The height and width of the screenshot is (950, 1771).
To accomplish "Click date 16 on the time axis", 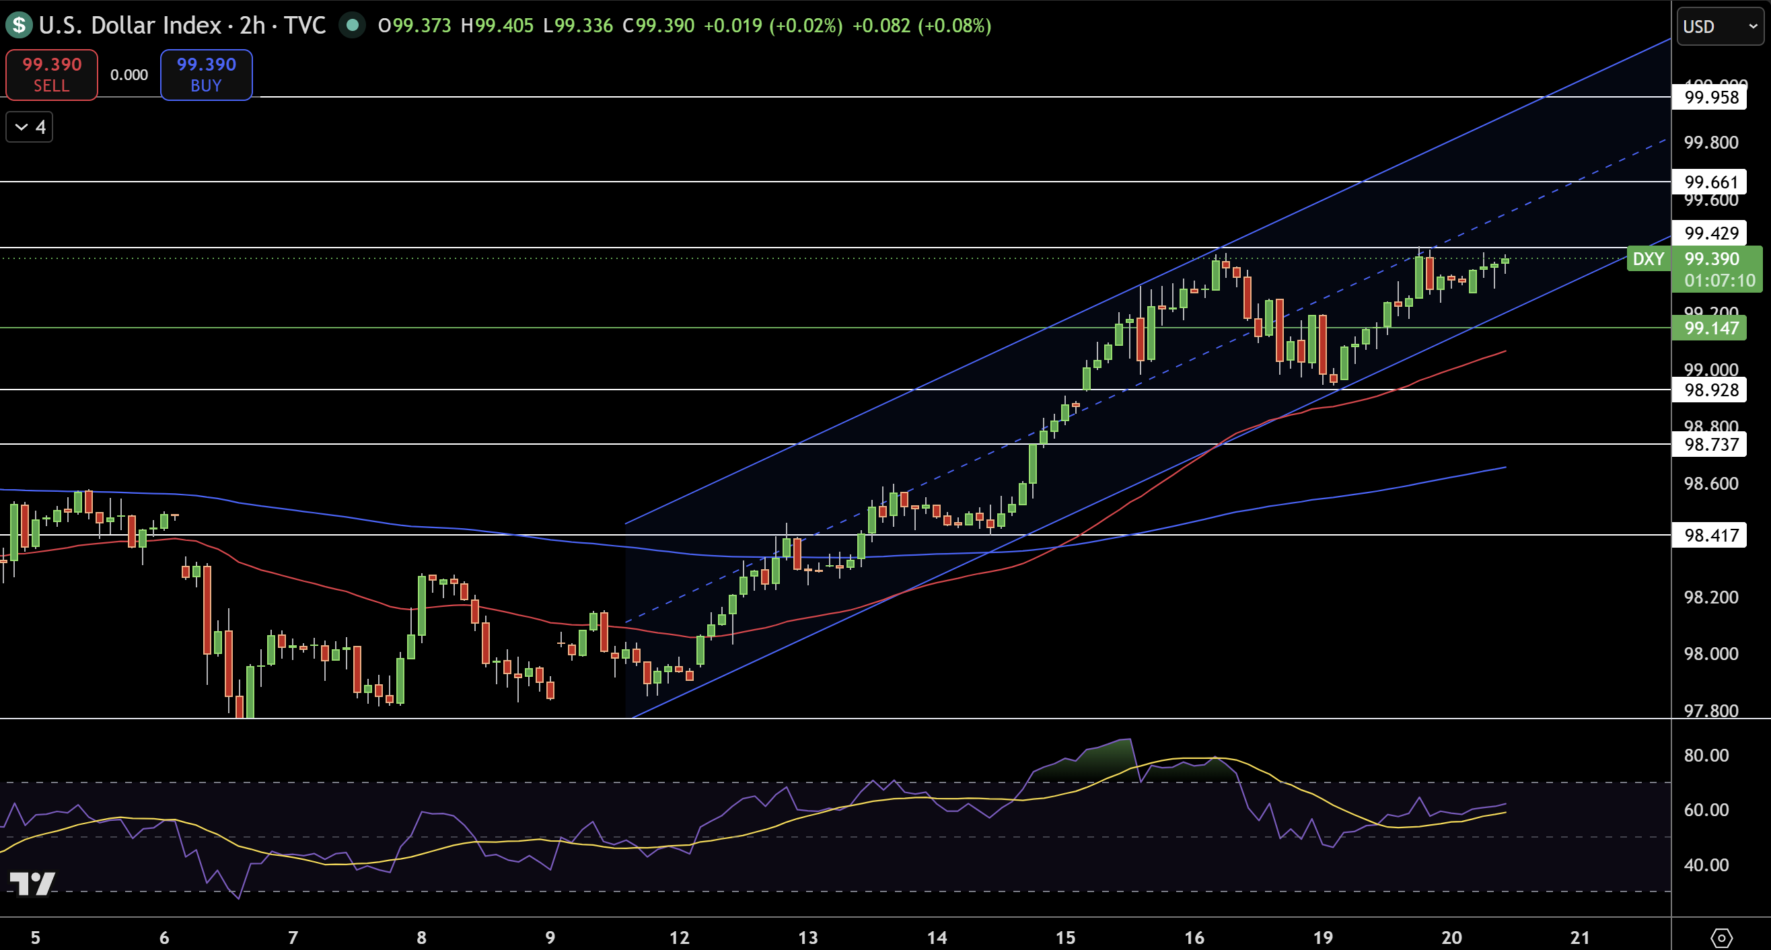I will (1194, 937).
